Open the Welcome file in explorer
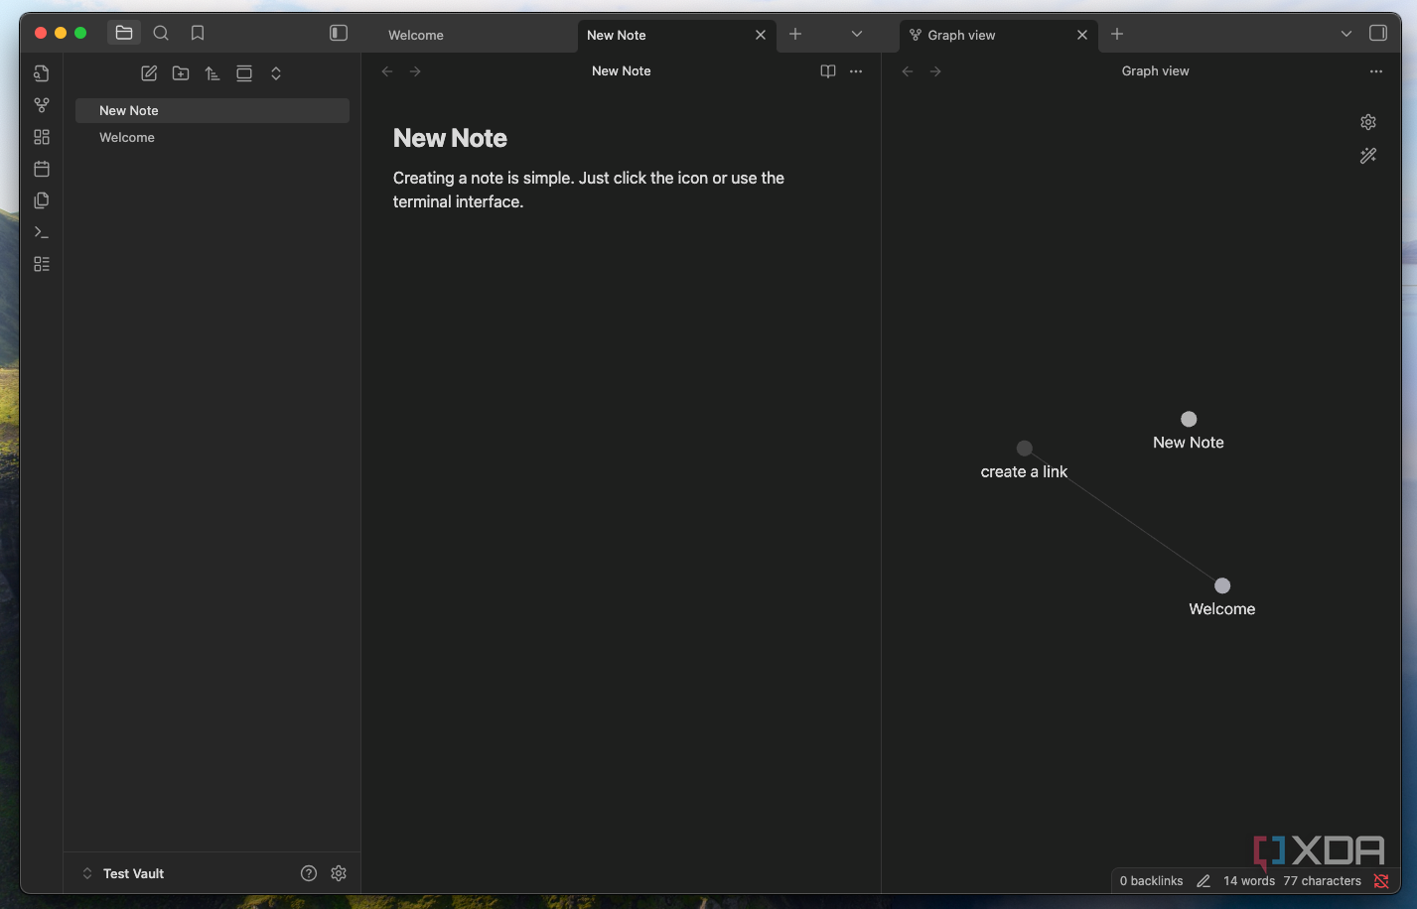Viewport: 1417px width, 909px height. pos(213,138)
